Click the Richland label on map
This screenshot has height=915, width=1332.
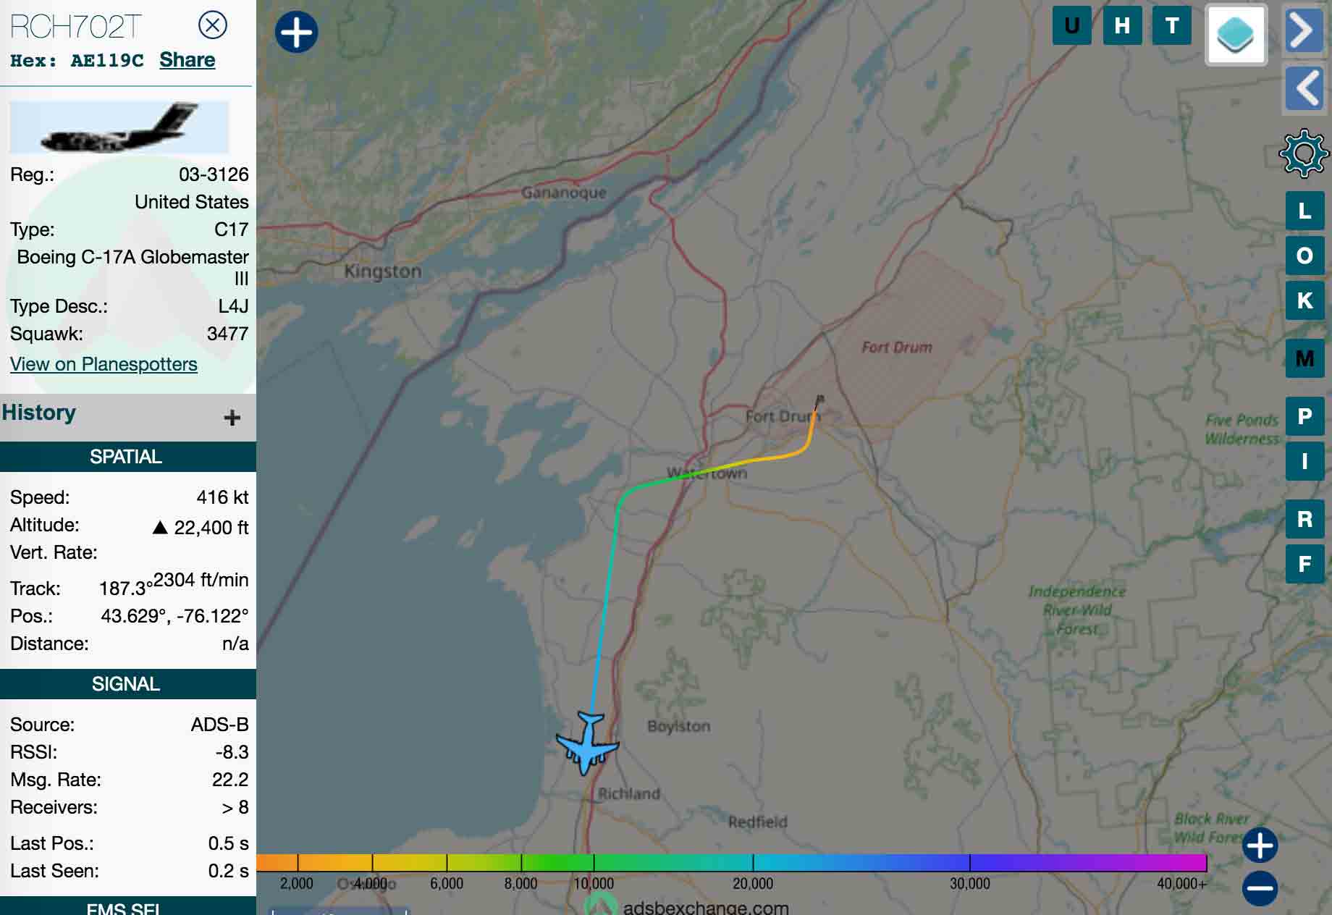pyautogui.click(x=628, y=794)
